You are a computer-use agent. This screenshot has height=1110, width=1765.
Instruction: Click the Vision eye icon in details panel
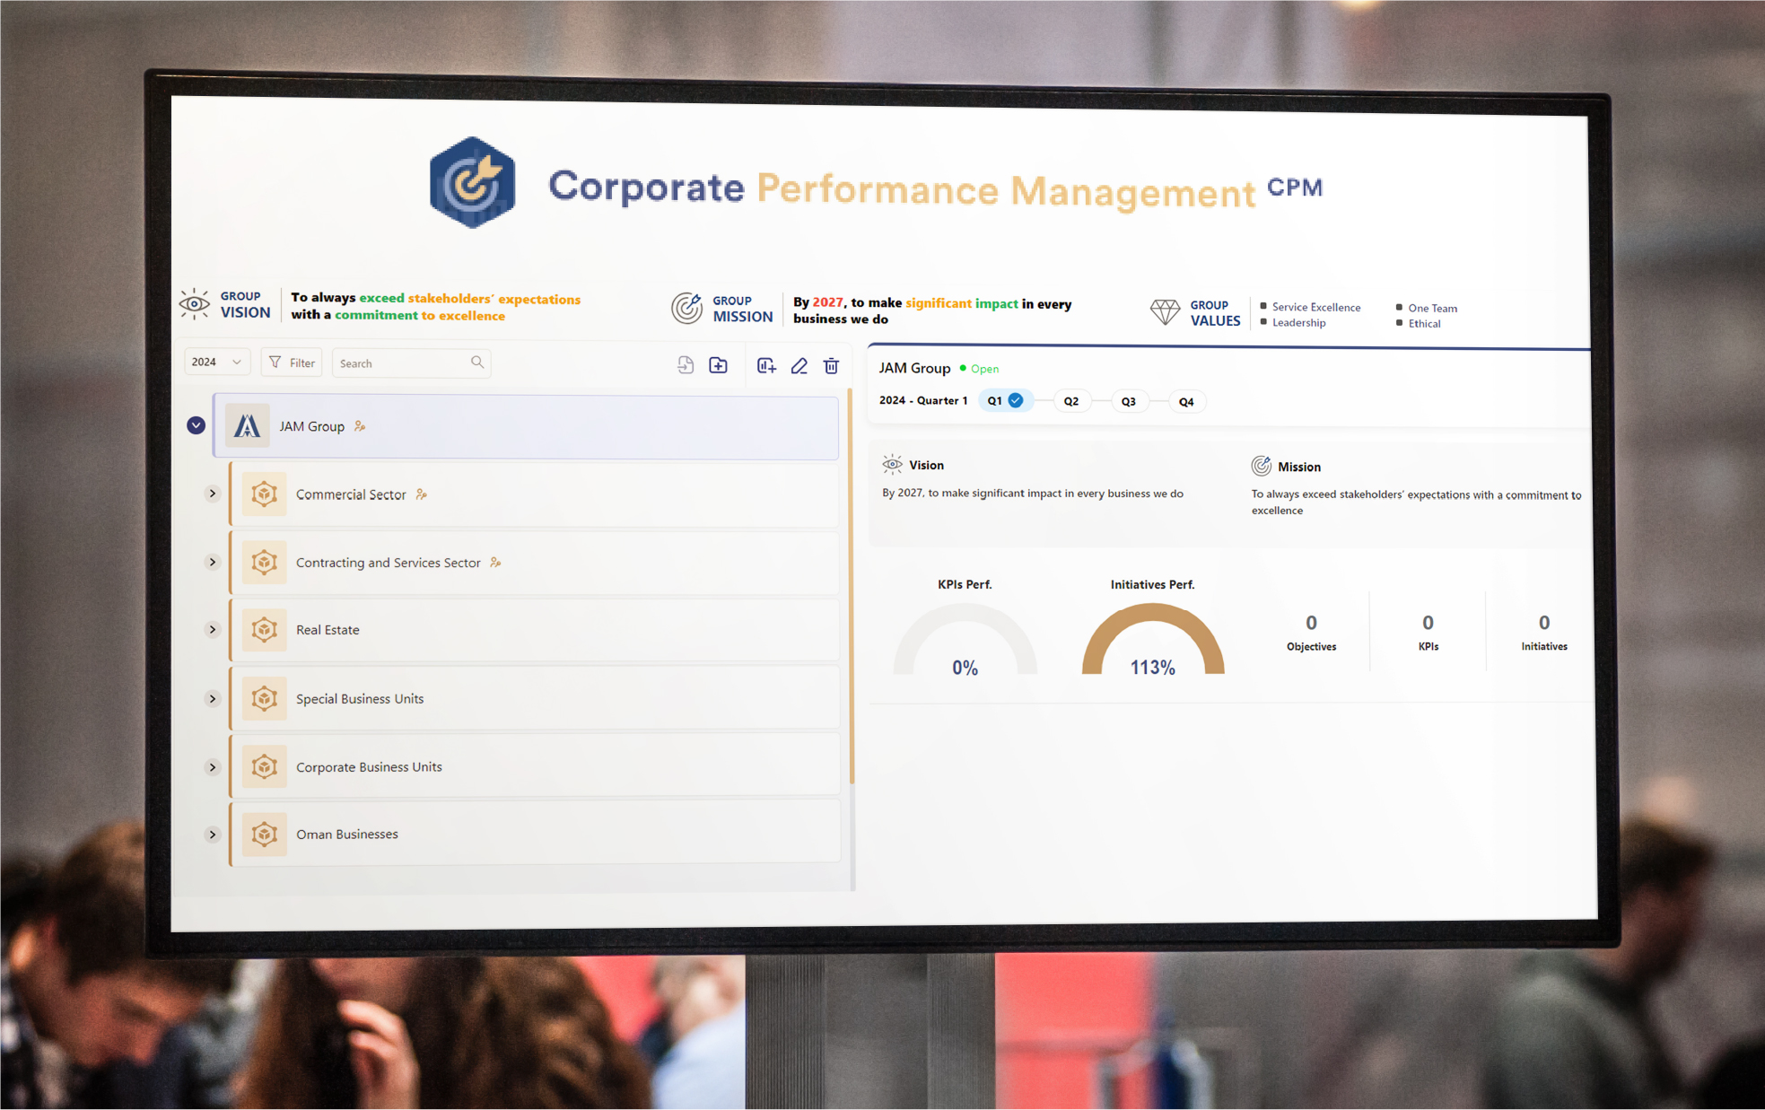892,464
